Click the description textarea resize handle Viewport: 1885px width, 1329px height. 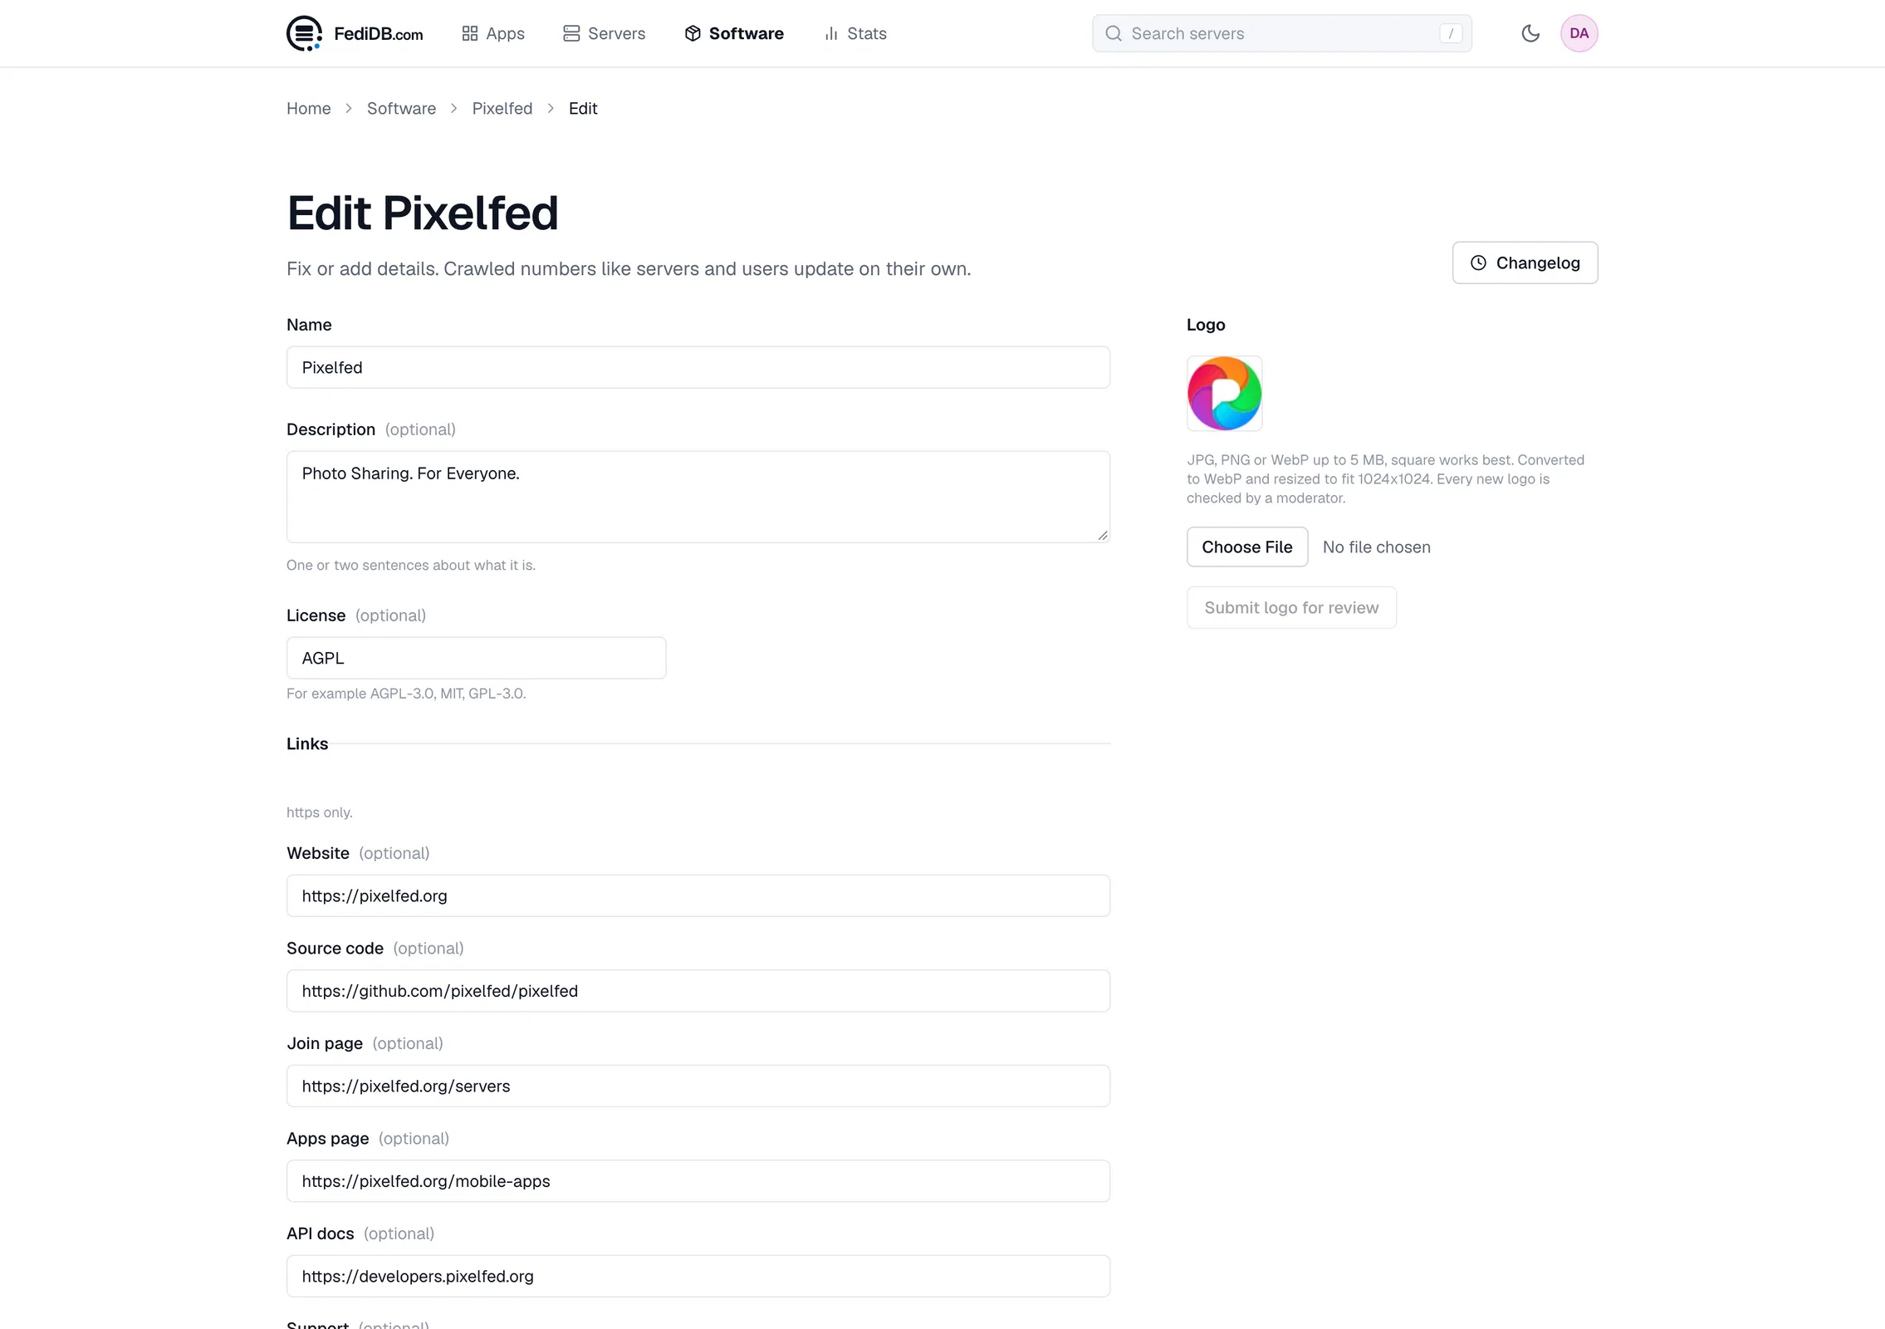click(1102, 535)
